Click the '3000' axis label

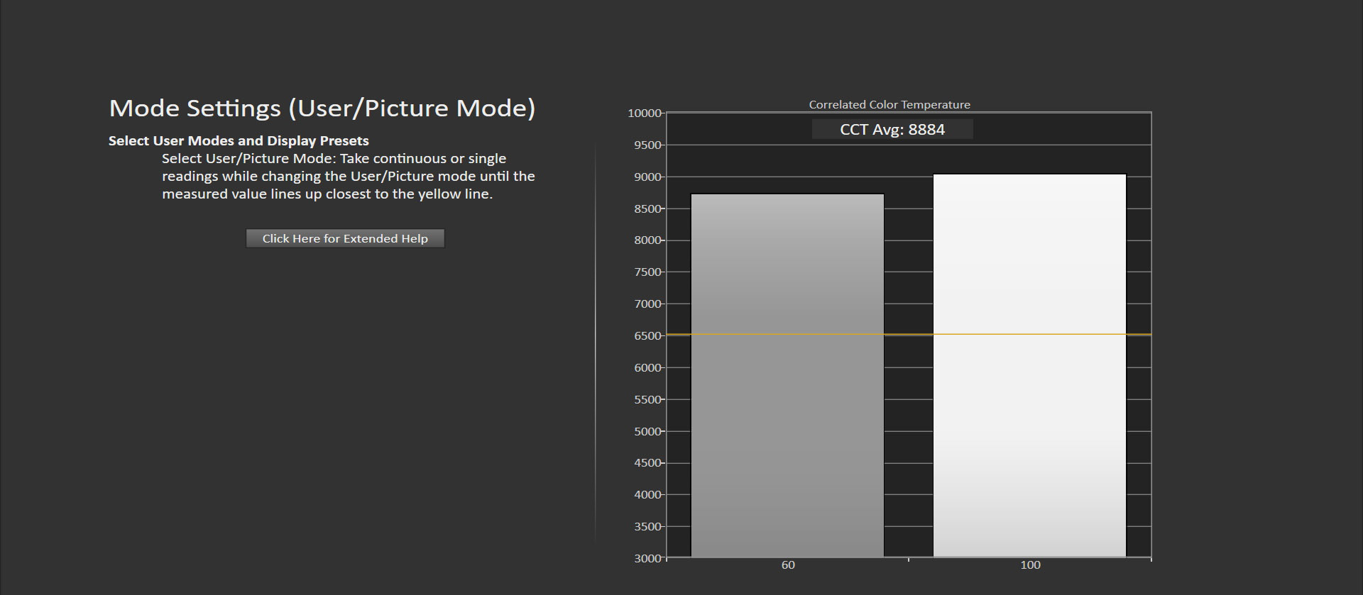(x=648, y=558)
